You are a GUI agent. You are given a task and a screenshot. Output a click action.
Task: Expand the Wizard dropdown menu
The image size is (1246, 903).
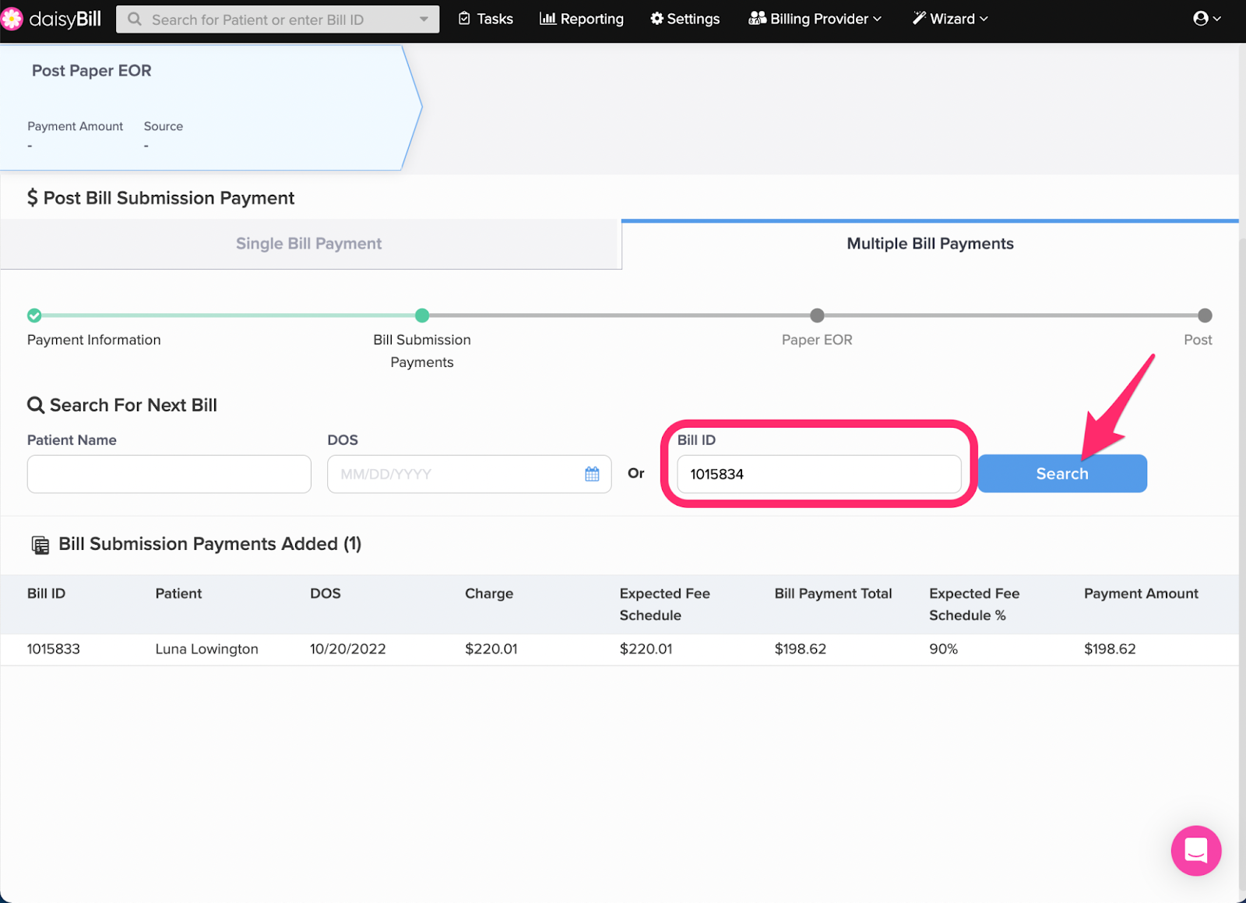tap(950, 19)
